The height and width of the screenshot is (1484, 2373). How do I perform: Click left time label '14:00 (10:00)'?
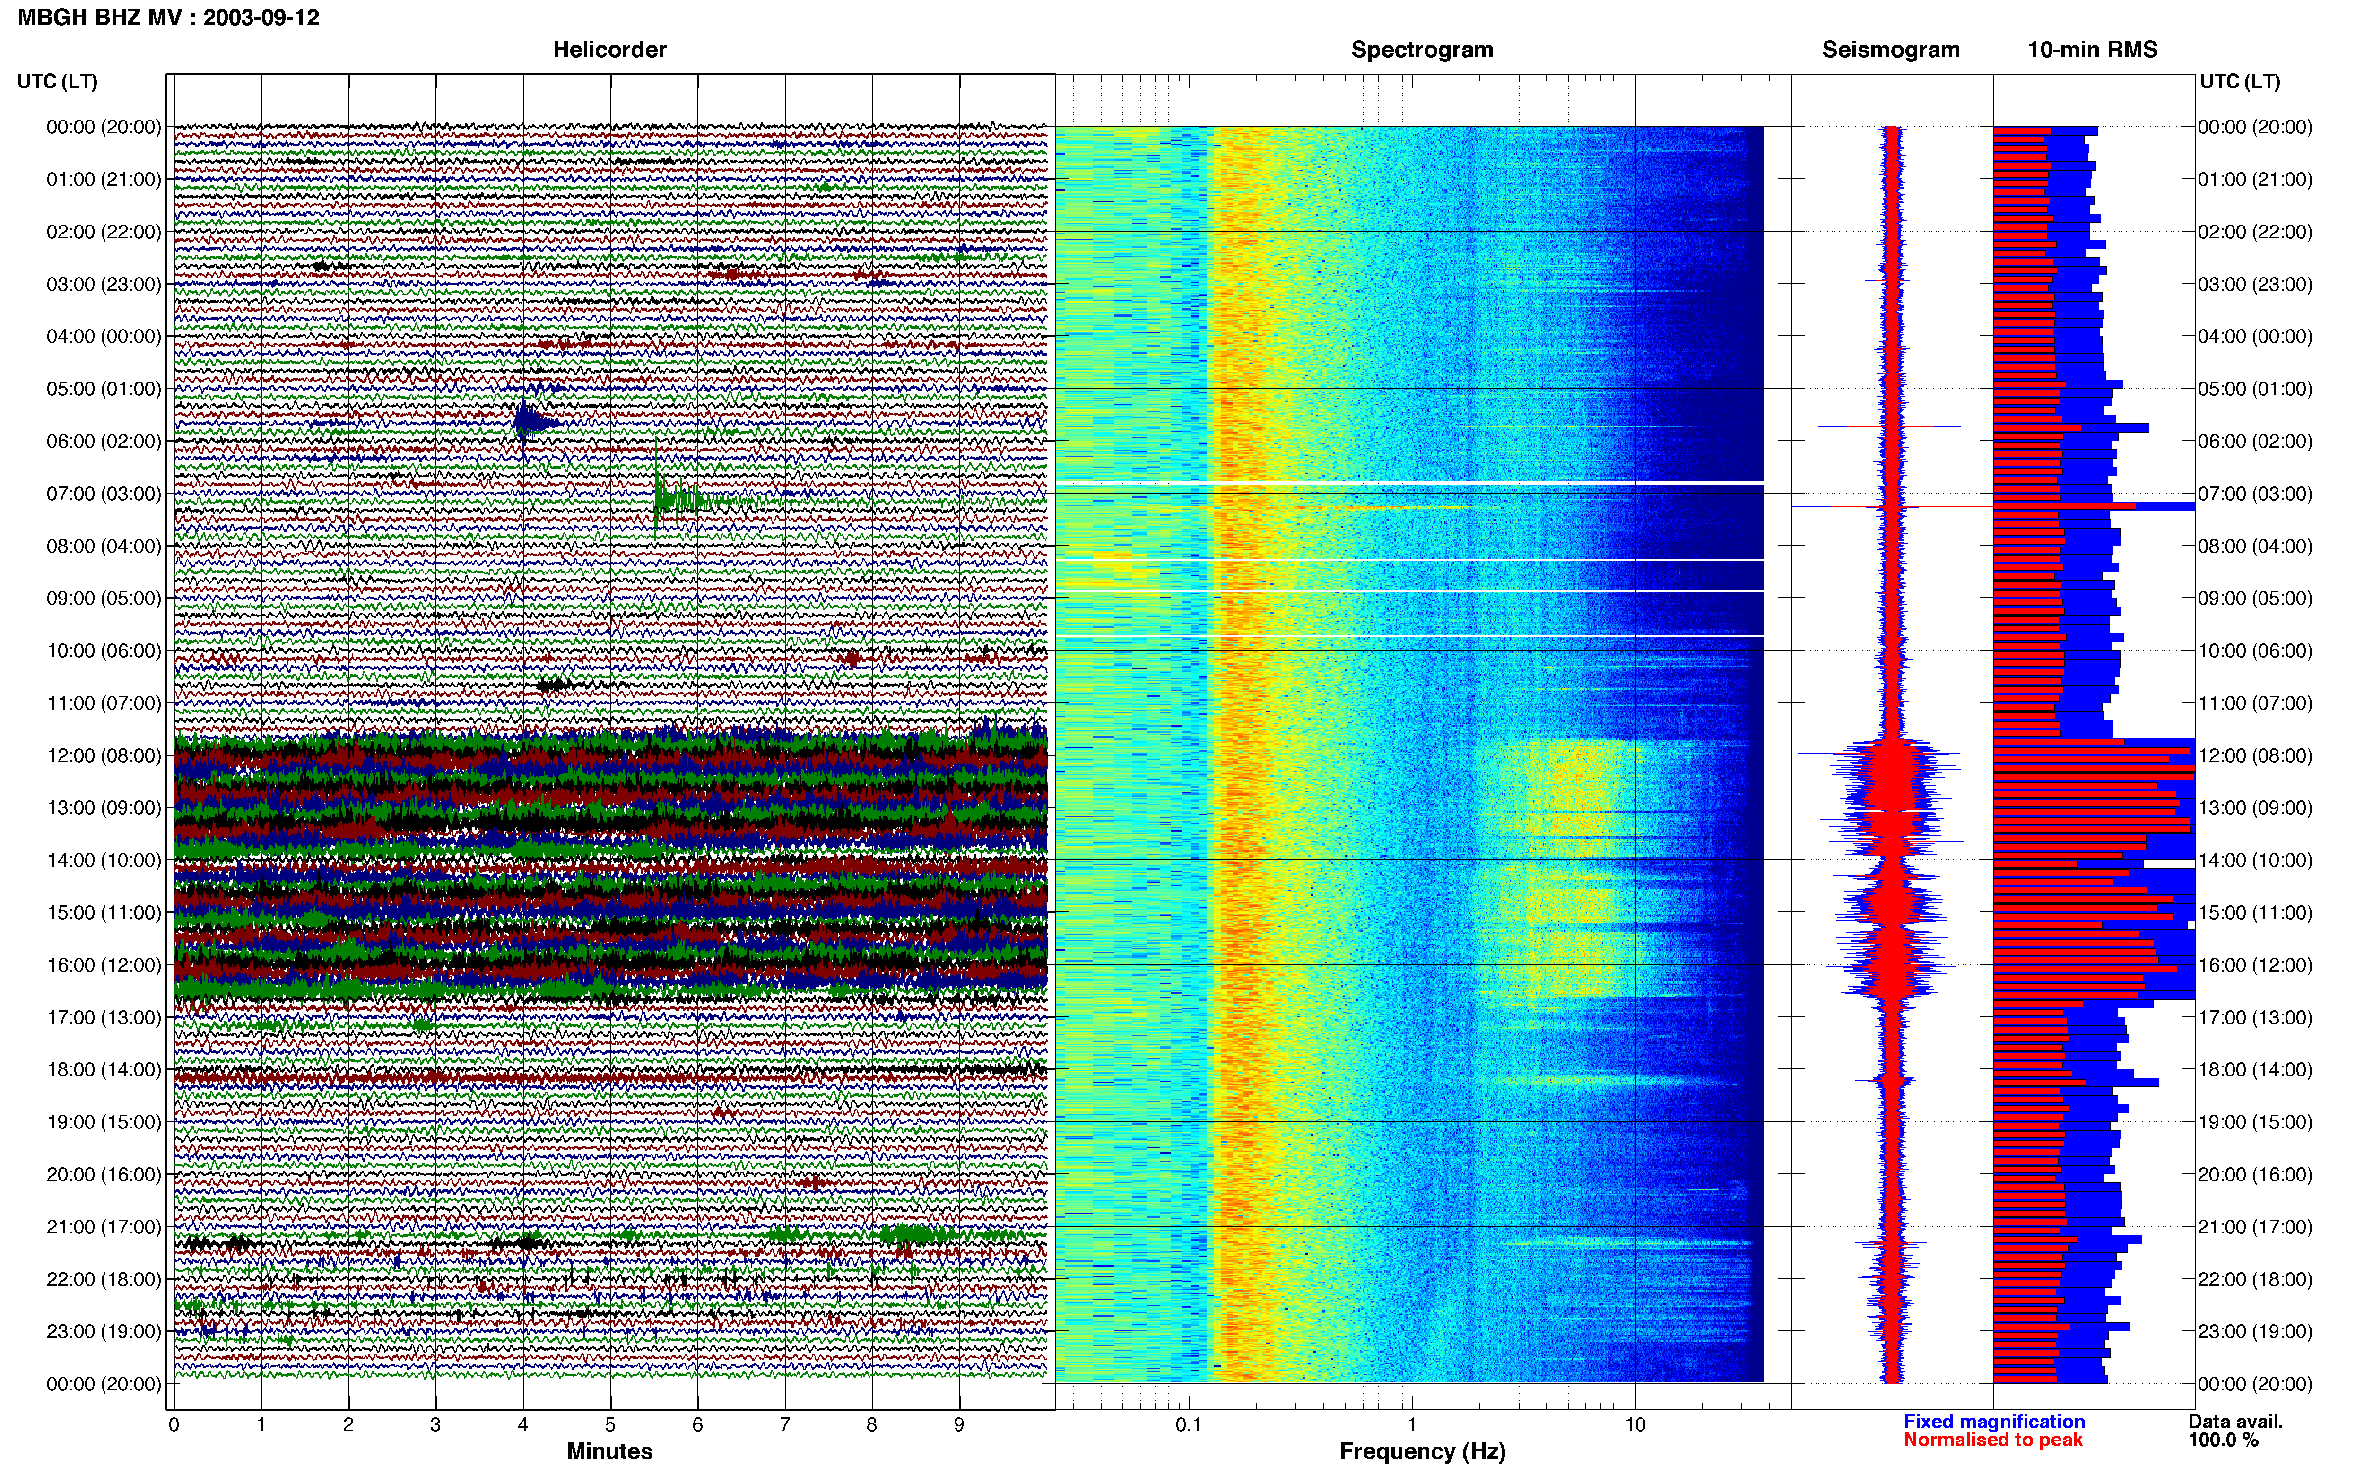[103, 861]
